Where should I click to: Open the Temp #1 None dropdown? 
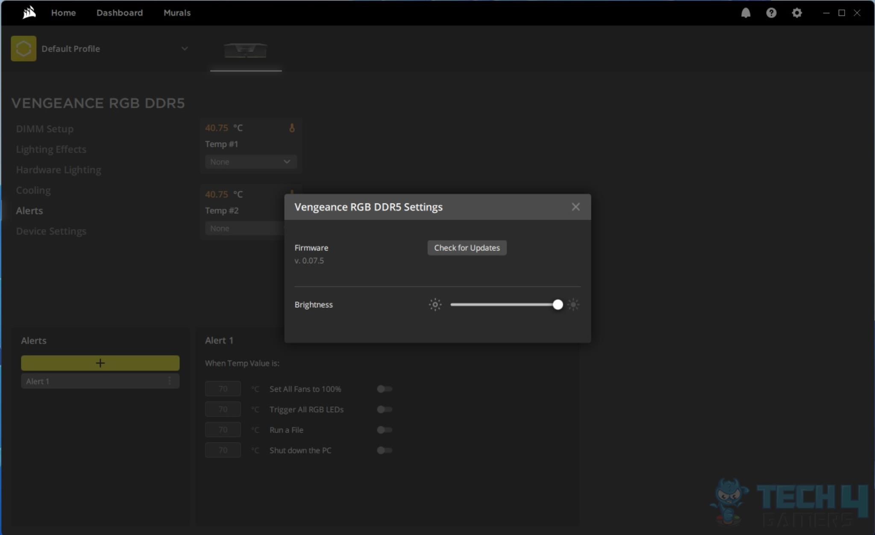pyautogui.click(x=251, y=162)
